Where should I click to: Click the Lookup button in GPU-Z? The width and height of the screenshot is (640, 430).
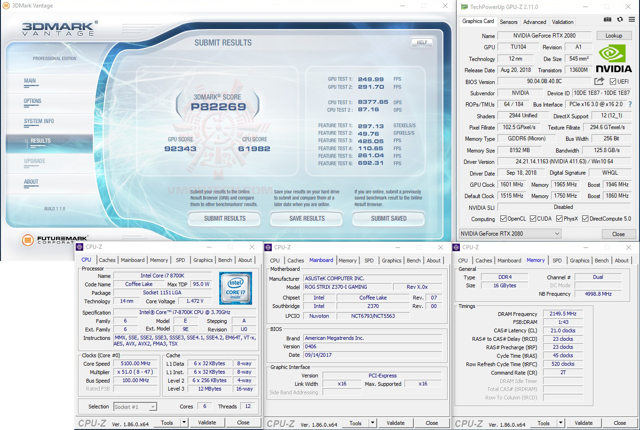point(614,35)
